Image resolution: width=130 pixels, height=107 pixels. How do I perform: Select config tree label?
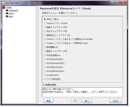tap(8, 8)
